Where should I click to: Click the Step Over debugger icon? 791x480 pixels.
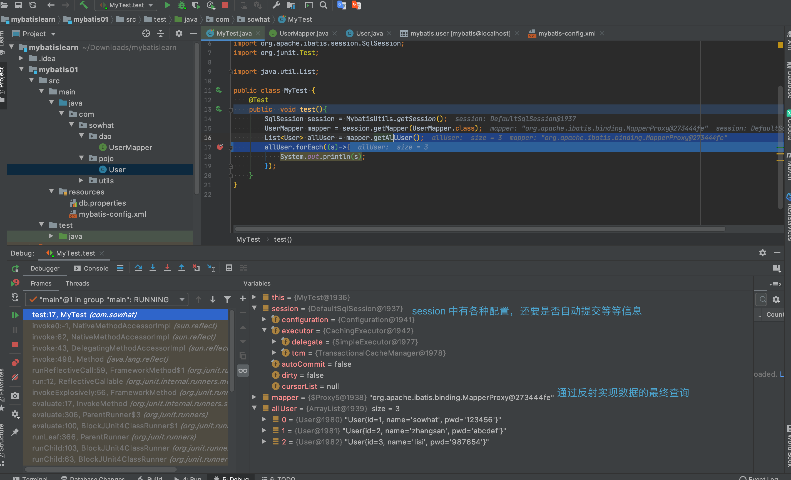click(x=138, y=268)
